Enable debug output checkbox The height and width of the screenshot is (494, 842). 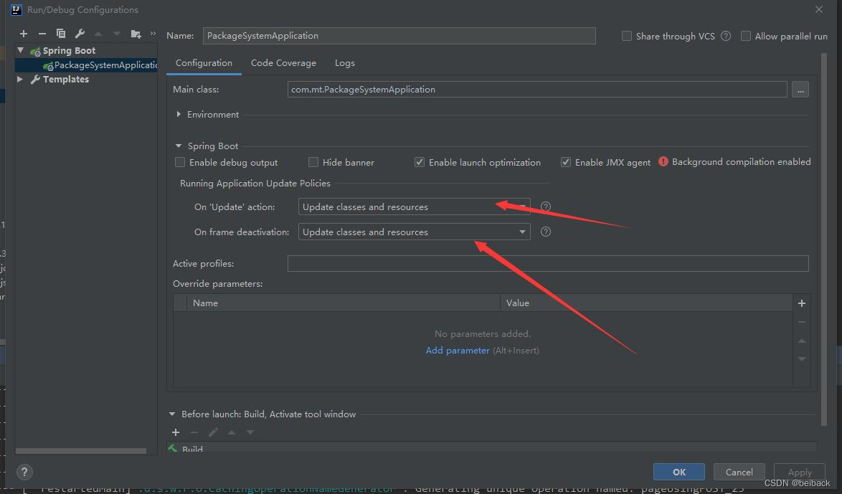(180, 162)
